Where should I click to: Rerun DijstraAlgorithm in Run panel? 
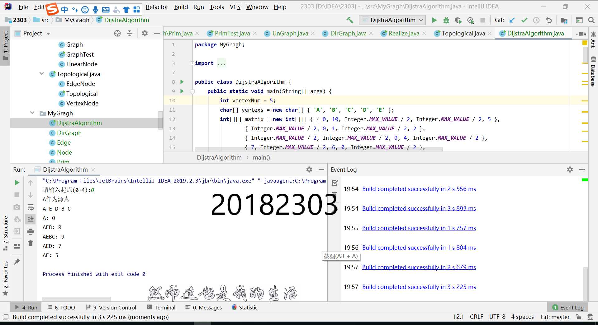(x=17, y=183)
